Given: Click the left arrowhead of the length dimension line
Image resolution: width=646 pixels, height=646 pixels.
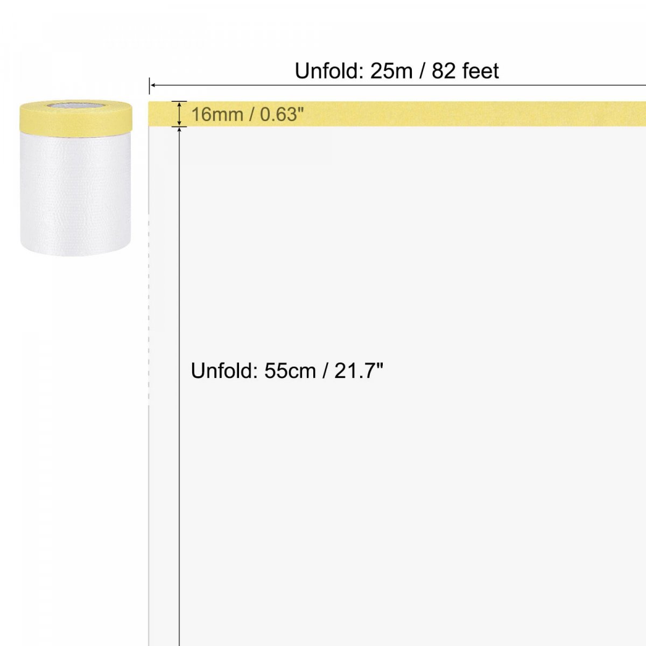Looking at the screenshot, I should [x=152, y=85].
